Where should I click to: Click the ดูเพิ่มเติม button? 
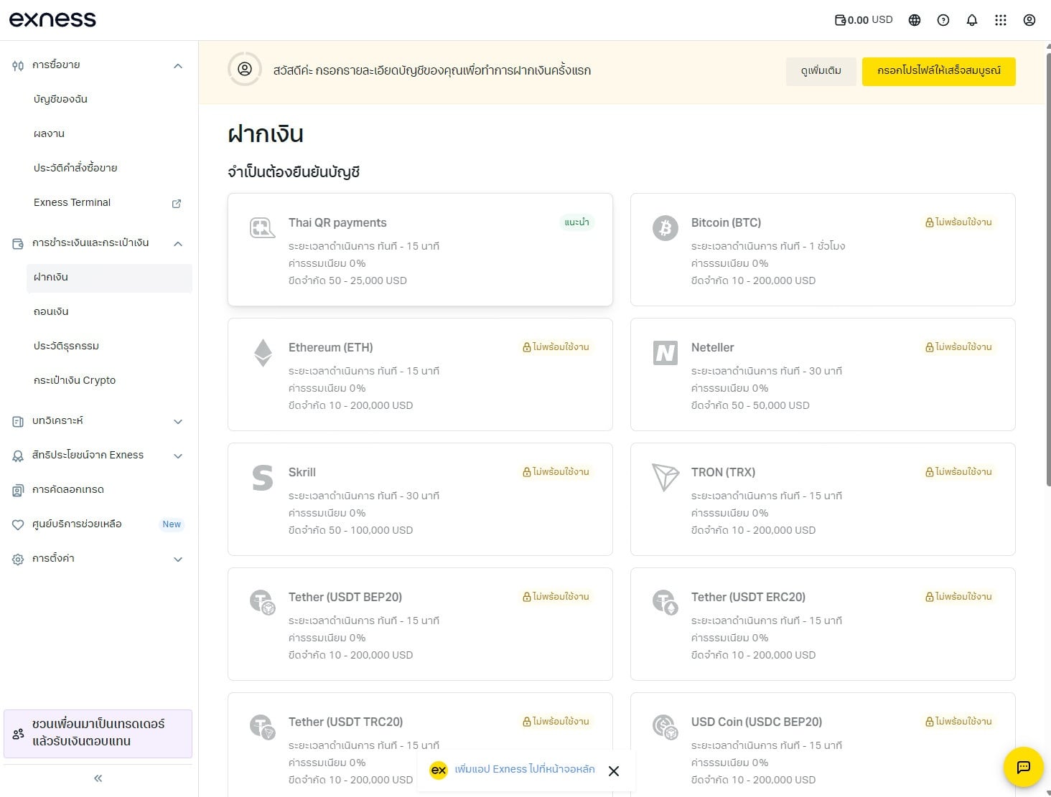(x=821, y=71)
